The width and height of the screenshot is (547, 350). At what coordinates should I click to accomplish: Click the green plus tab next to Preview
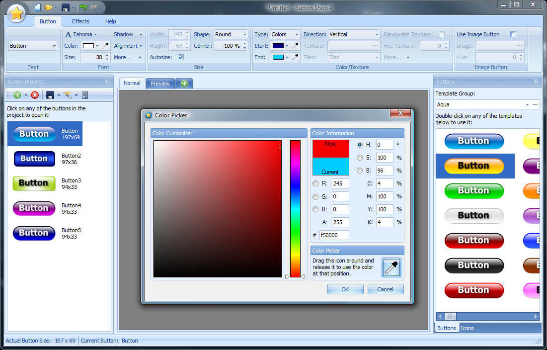point(184,84)
